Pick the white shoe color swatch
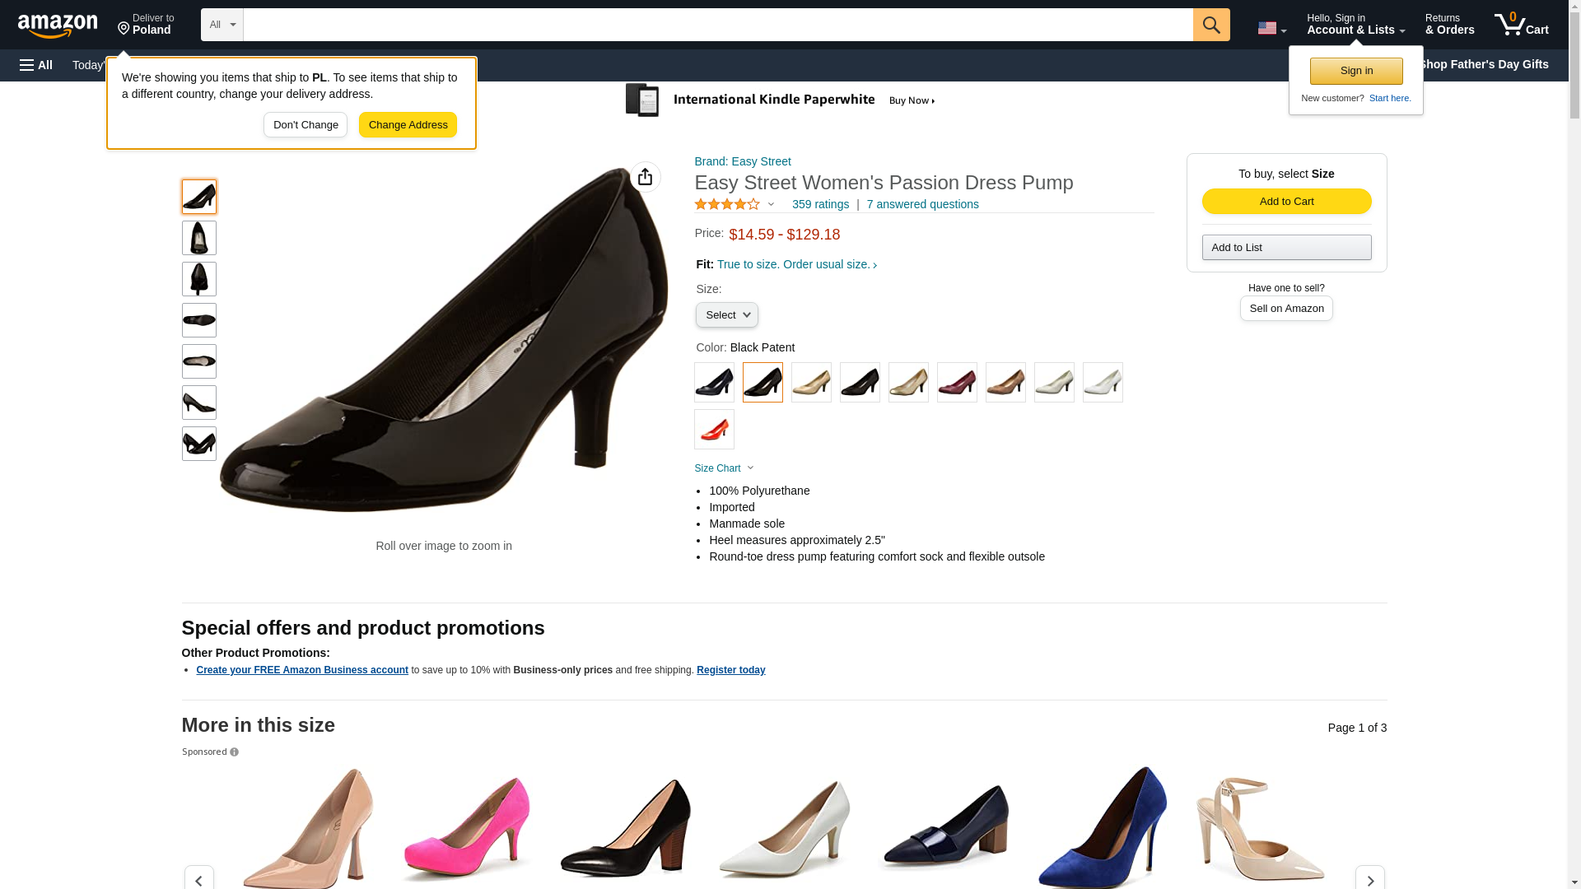1581x889 pixels. click(x=1103, y=382)
